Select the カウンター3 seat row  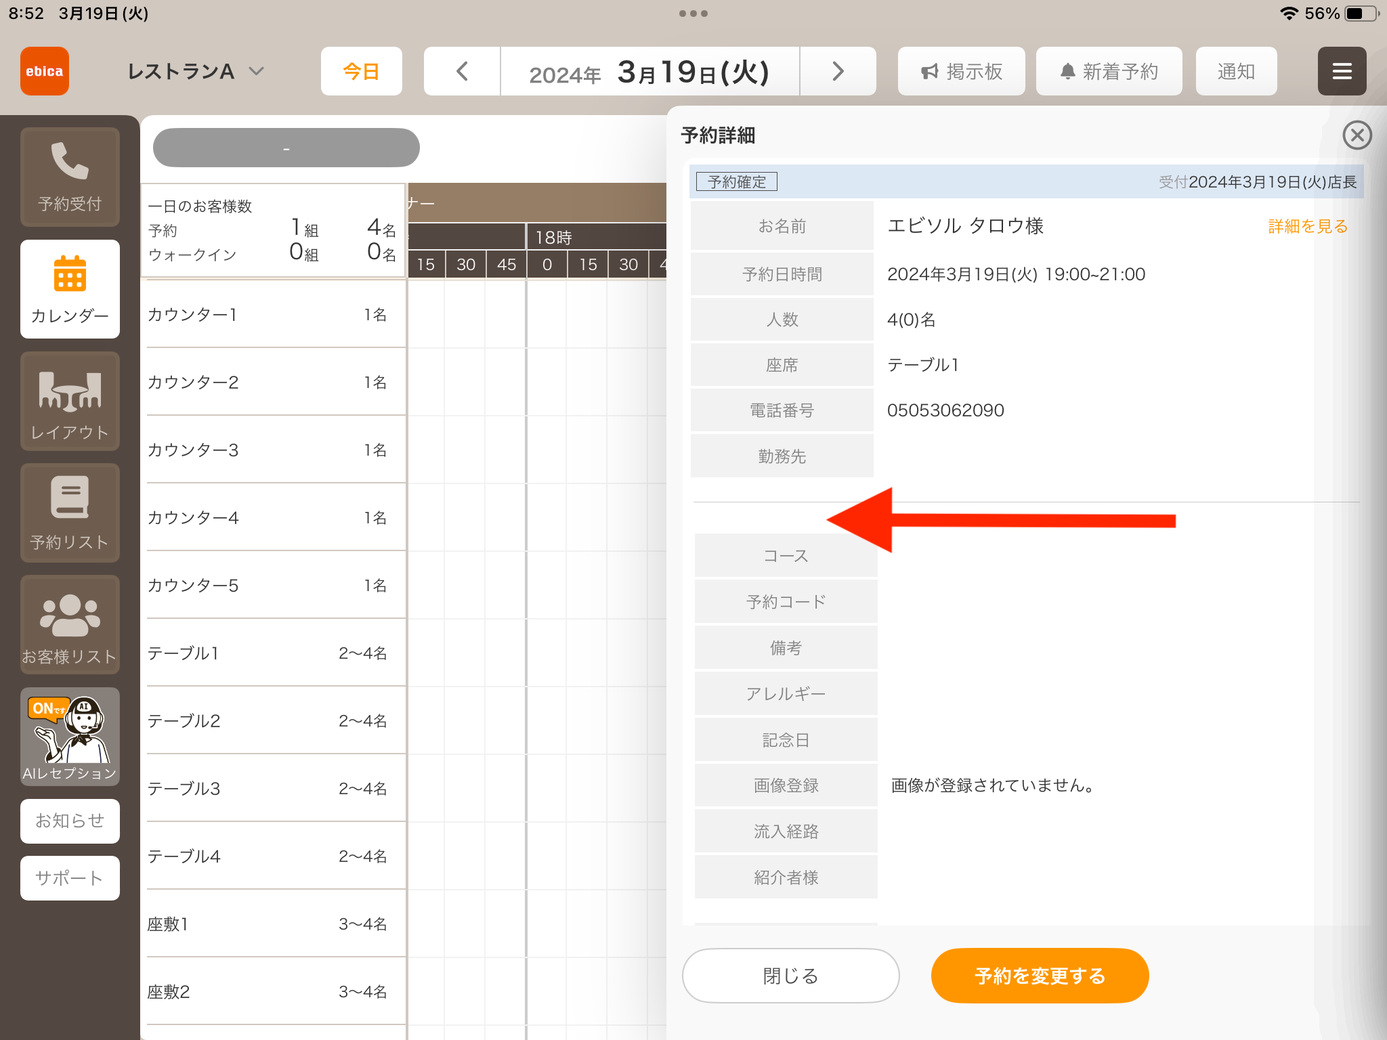tap(276, 450)
